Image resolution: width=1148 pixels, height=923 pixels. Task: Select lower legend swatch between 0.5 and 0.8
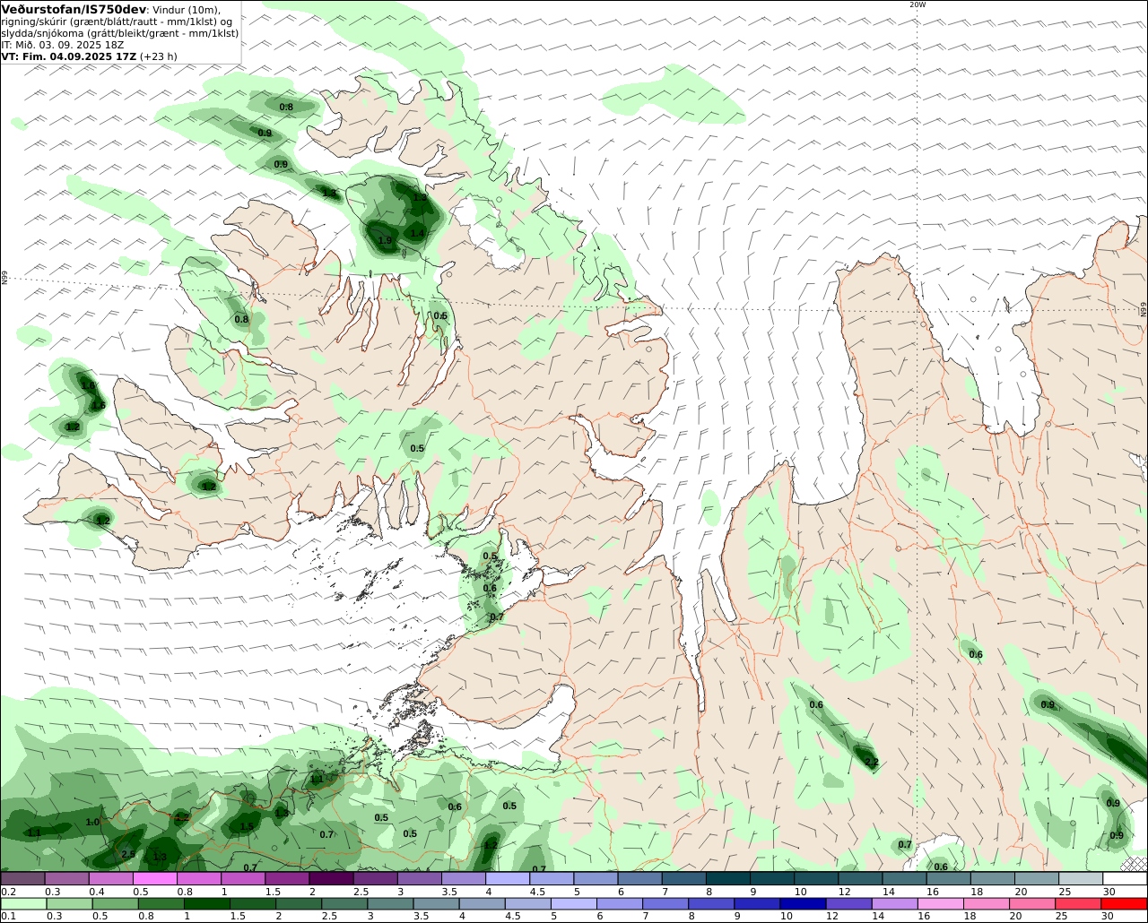pyautogui.click(x=116, y=904)
